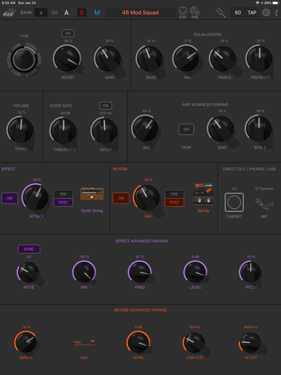Open the tuner fork icon
This screenshot has height=375, width=281.
coord(221,12)
